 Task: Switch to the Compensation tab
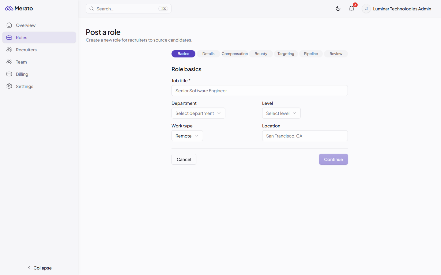pos(235,53)
